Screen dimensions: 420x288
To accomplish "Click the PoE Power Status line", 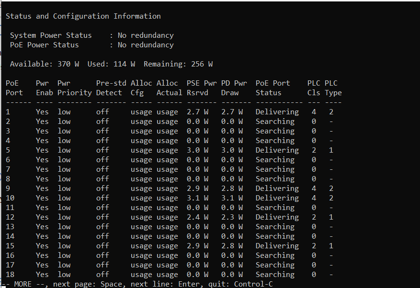I will coord(92,45).
